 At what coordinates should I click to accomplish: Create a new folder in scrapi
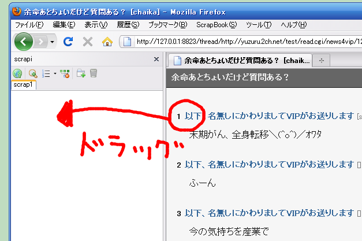click(81, 73)
